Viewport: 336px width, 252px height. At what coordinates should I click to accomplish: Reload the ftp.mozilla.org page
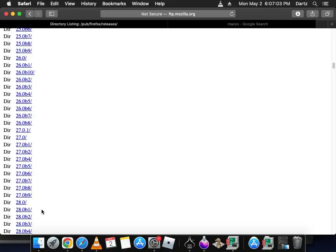pos(232,14)
